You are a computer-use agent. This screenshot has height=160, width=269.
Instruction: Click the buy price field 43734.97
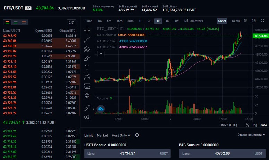(x=127, y=153)
